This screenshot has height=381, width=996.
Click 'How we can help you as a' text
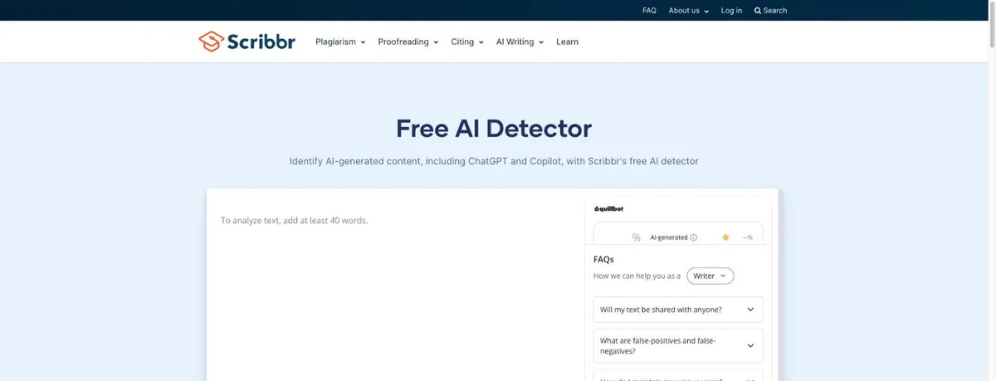637,276
